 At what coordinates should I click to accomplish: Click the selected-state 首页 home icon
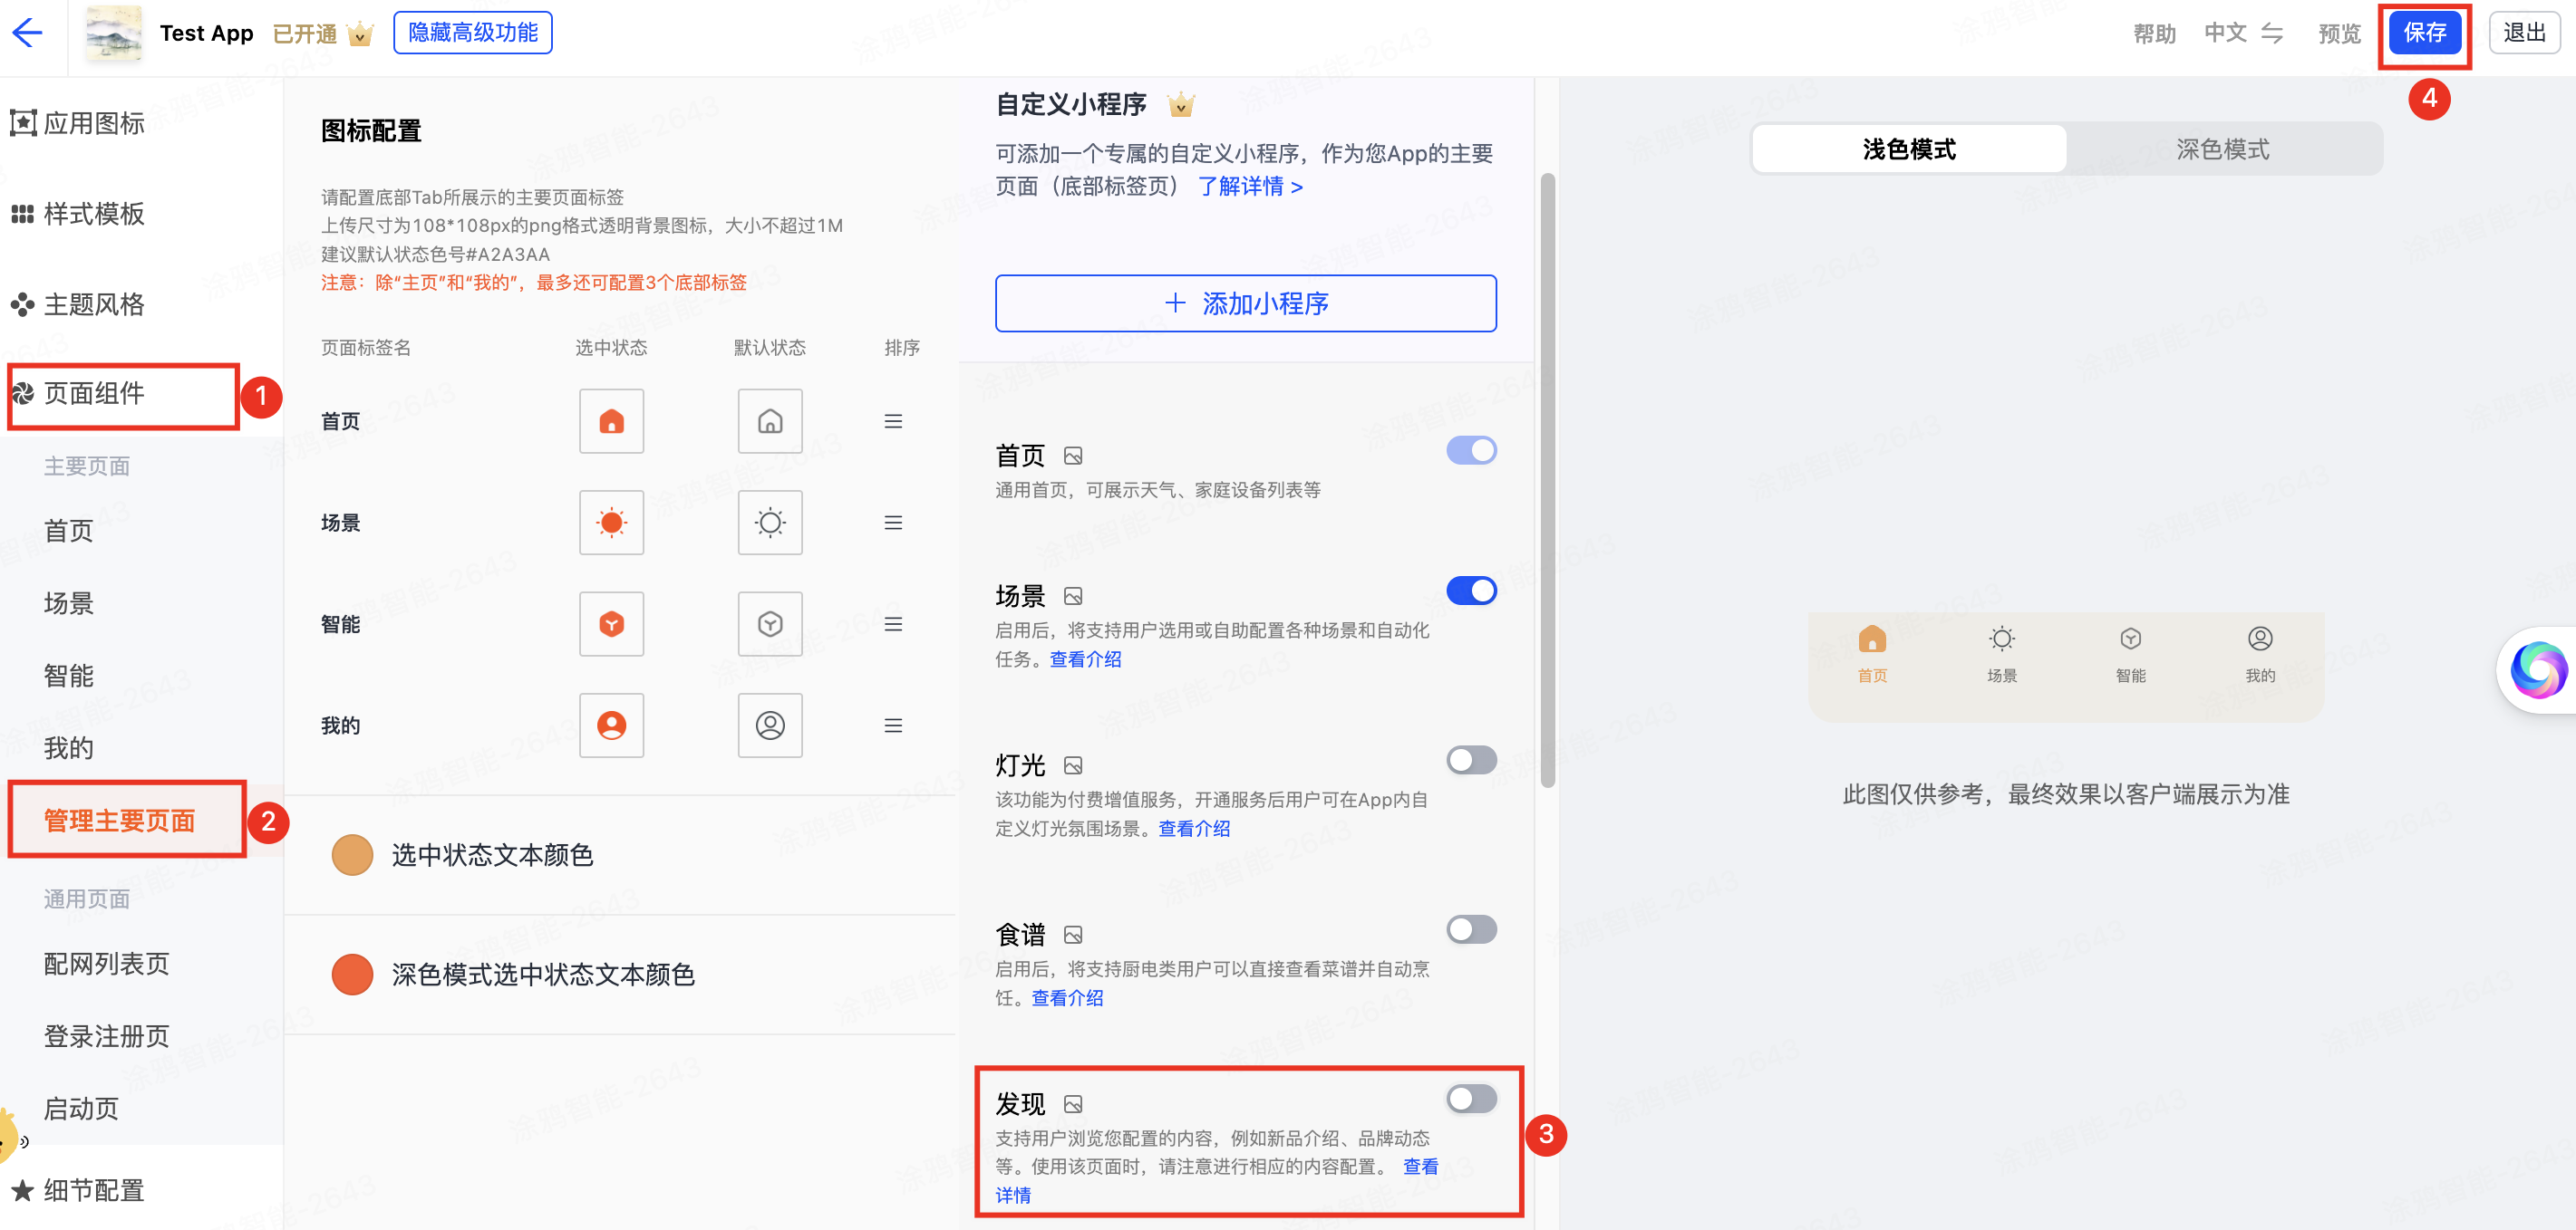pos(611,422)
